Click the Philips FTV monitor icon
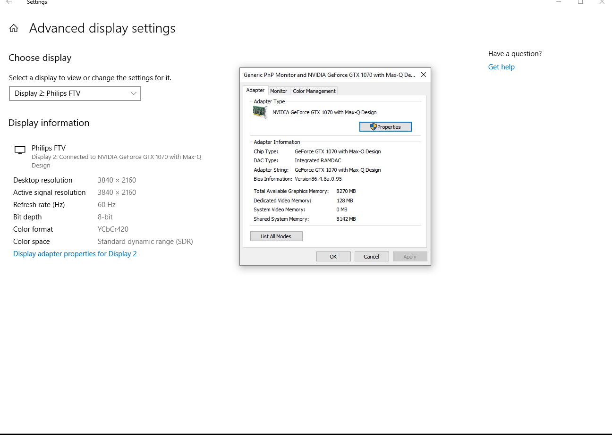The image size is (612, 435). click(x=20, y=150)
